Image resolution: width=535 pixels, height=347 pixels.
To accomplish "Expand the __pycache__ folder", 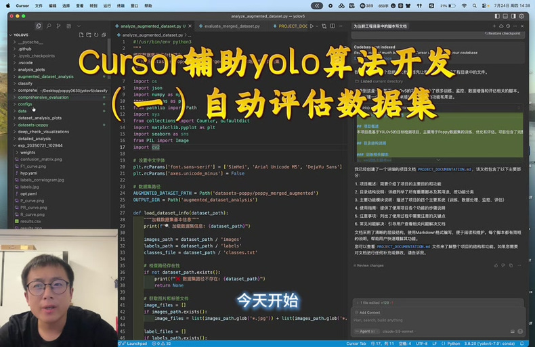I will tap(30, 42).
